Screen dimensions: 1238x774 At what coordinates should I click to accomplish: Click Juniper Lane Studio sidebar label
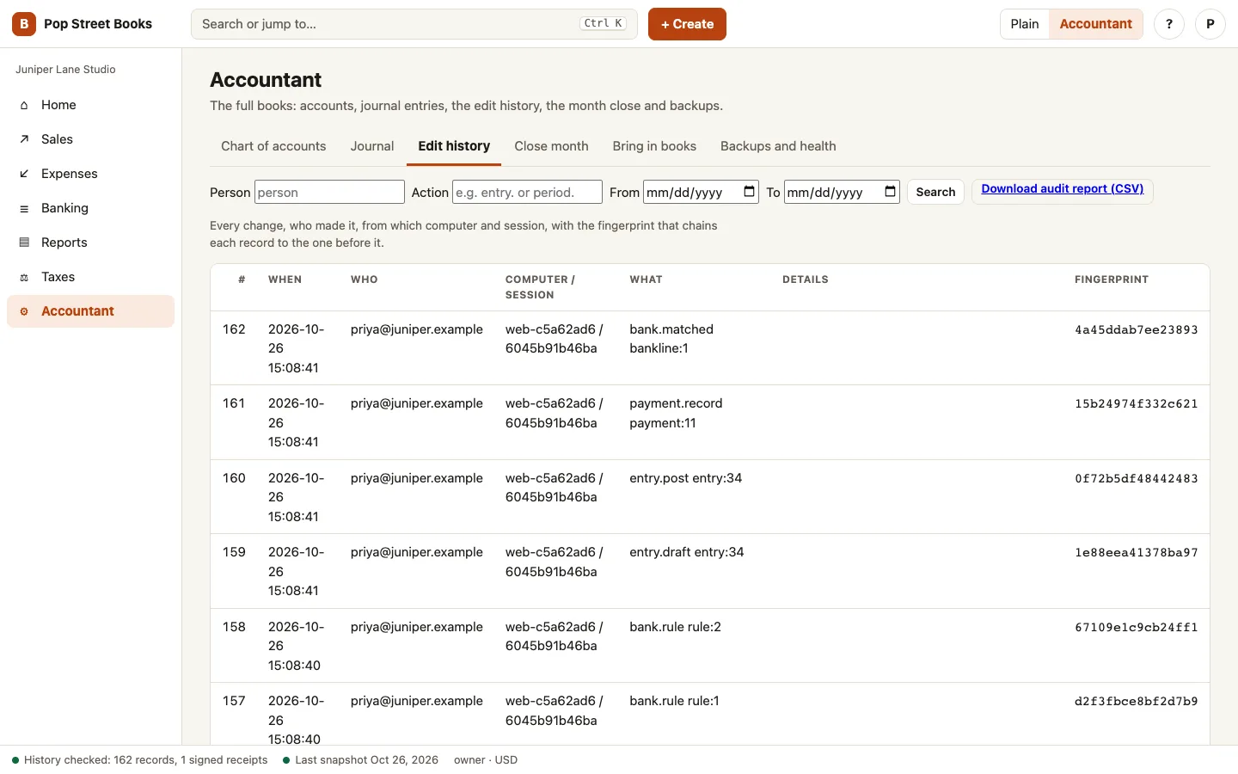click(65, 70)
